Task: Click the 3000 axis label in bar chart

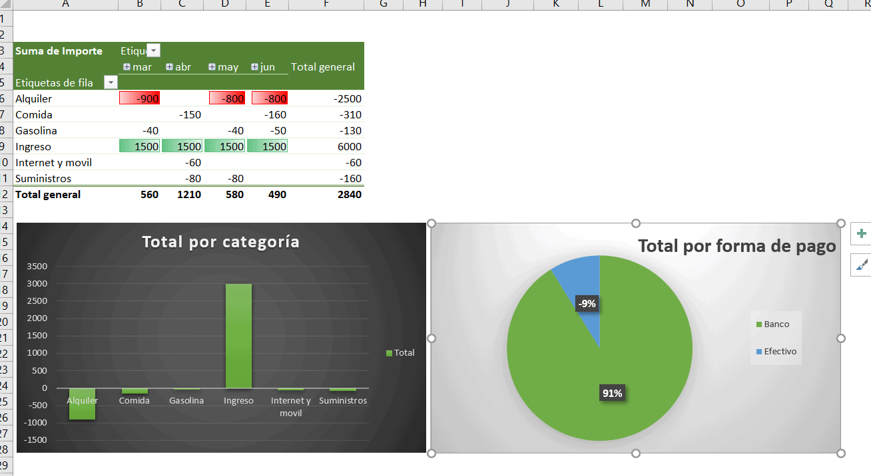Action: 37,284
